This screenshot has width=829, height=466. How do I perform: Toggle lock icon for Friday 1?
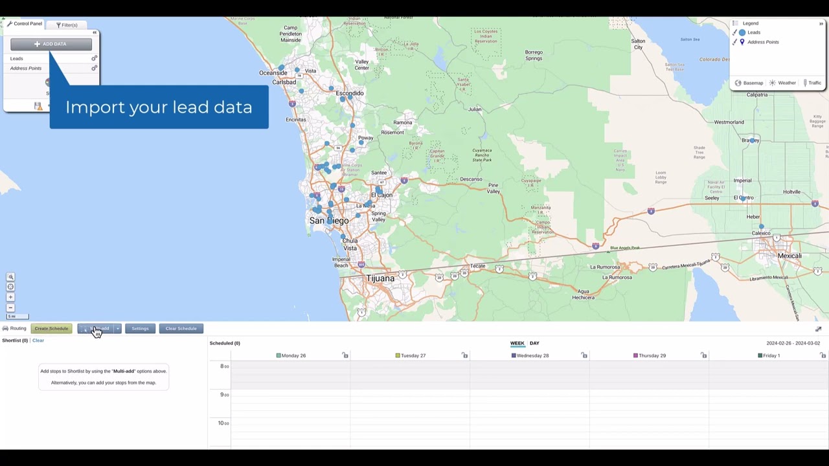click(823, 355)
